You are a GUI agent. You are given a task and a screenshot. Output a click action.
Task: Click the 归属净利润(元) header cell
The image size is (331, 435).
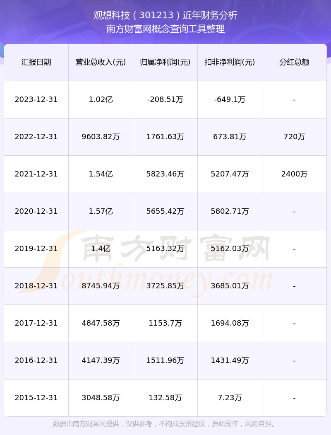(x=165, y=62)
